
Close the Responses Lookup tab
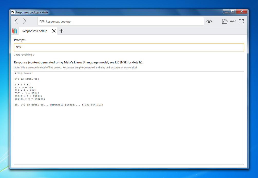tap(54, 31)
